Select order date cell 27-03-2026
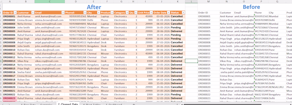This screenshot has width=292, height=105. click(162, 43)
